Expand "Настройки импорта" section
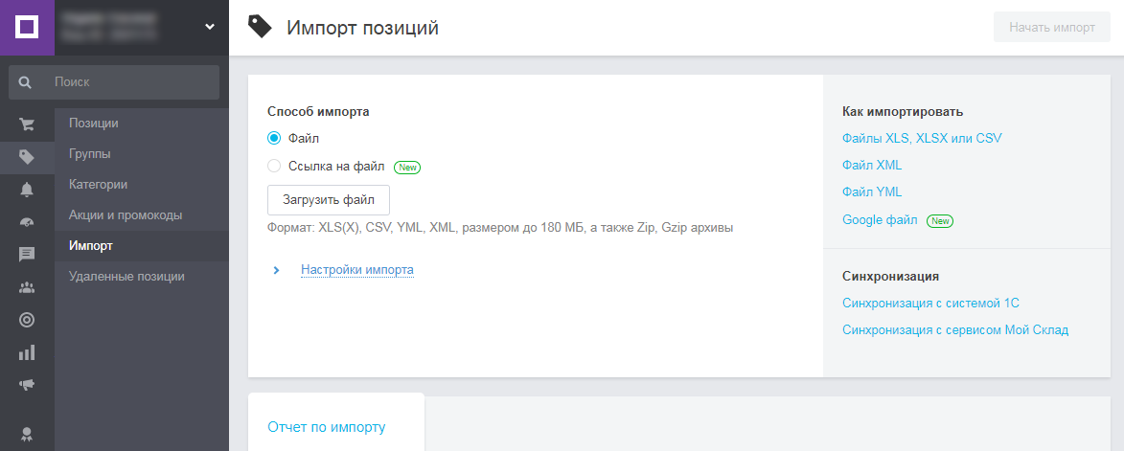The width and height of the screenshot is (1124, 451). (356, 270)
